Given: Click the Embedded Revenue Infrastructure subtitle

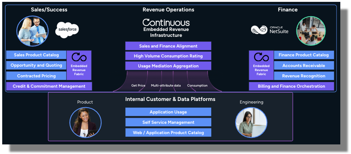Looking at the screenshot, I should click(166, 32).
